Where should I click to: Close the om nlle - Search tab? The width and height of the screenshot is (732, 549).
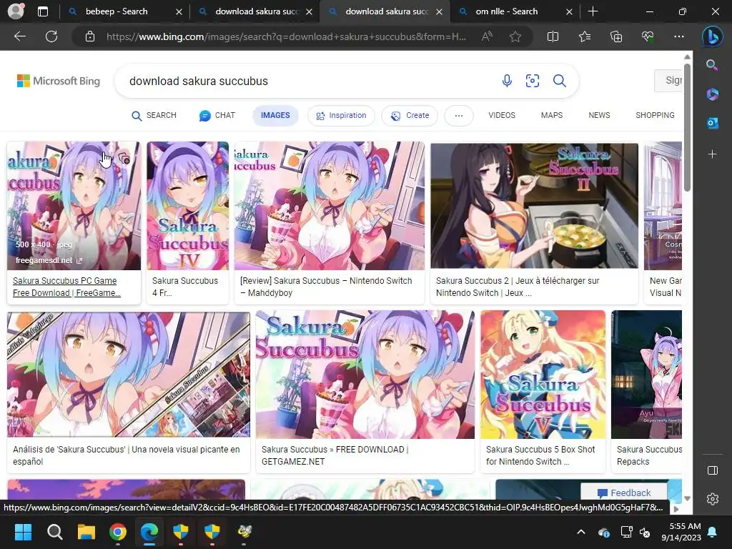click(569, 11)
